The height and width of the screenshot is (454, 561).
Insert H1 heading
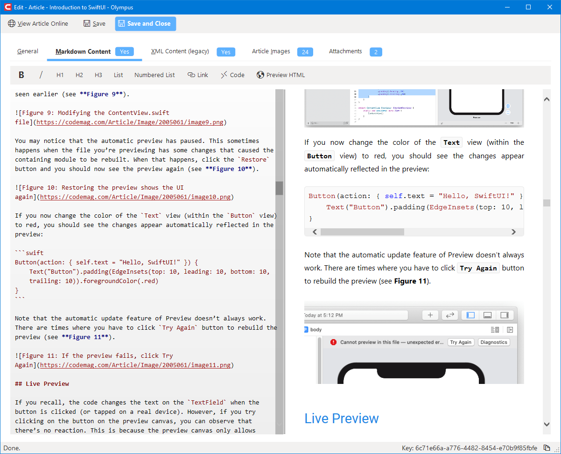click(x=60, y=75)
